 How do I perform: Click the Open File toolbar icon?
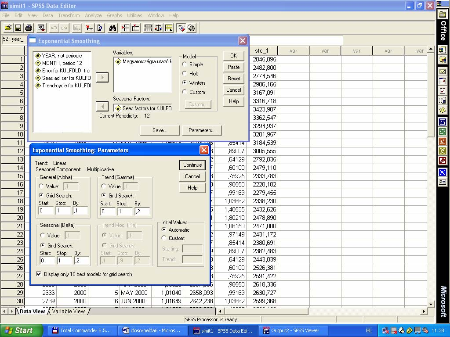pyautogui.click(x=8, y=28)
